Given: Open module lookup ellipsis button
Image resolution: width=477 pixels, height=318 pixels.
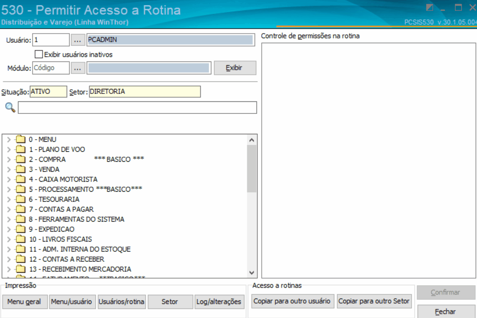Looking at the screenshot, I should (77, 68).
